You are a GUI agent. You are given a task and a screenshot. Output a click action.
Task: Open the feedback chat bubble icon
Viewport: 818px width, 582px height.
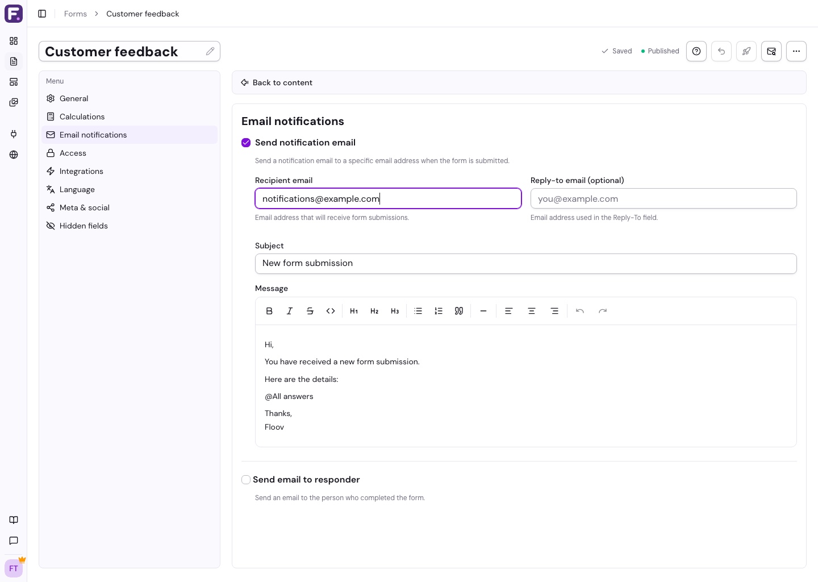coord(14,541)
